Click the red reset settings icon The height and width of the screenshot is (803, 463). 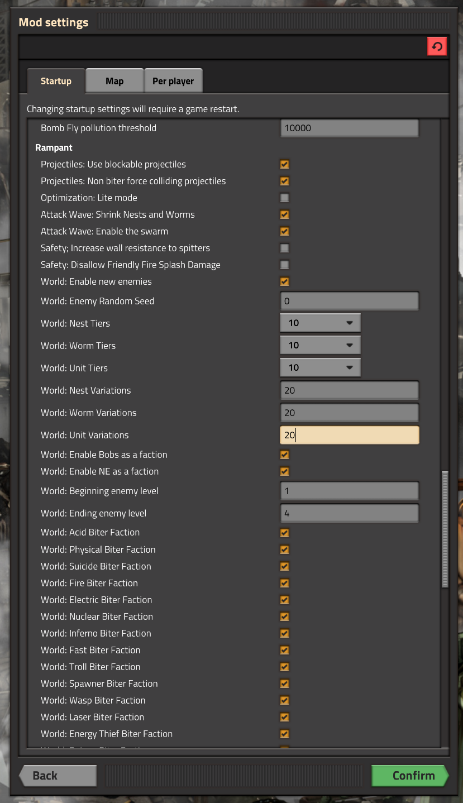[437, 46]
